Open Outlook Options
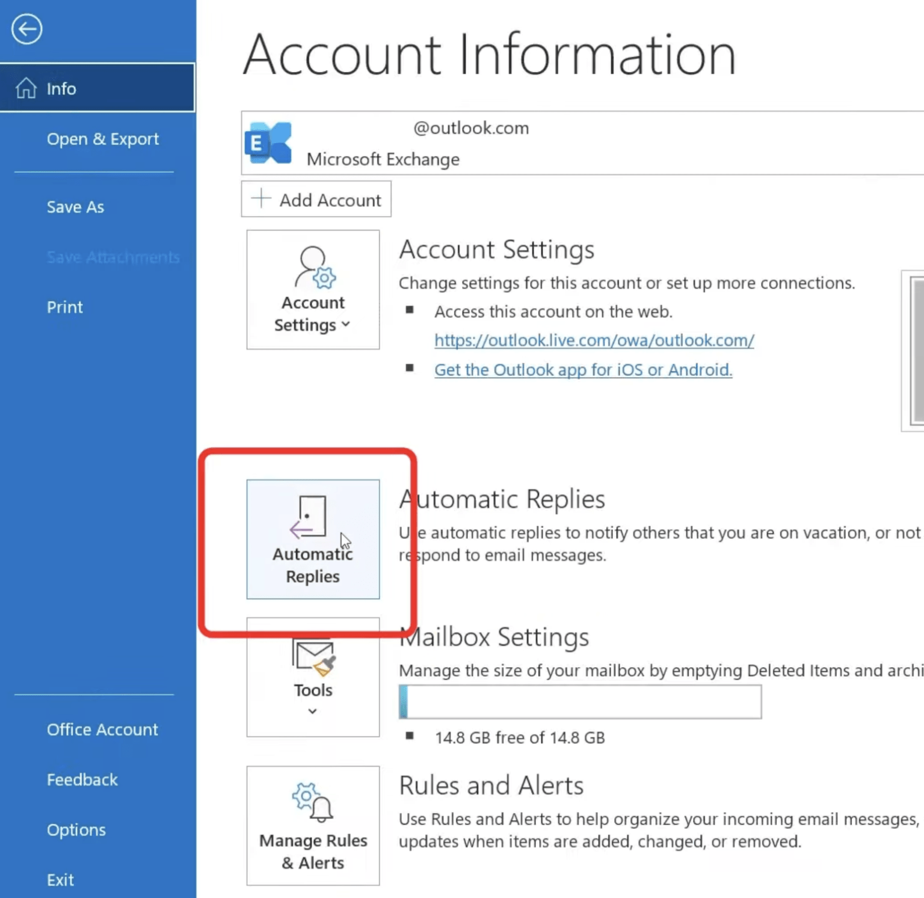Image resolution: width=924 pixels, height=898 pixels. (x=76, y=829)
